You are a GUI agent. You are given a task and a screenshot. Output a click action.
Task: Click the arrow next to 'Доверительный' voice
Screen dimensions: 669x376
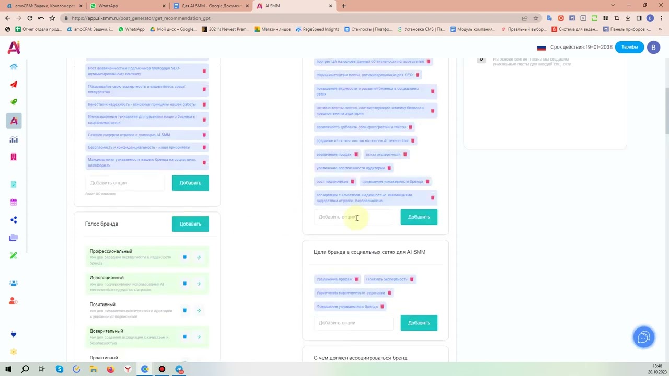[199, 337]
